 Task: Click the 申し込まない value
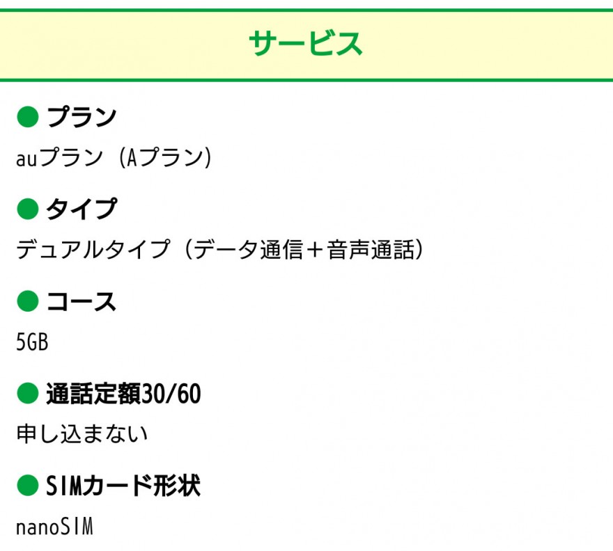(x=82, y=434)
